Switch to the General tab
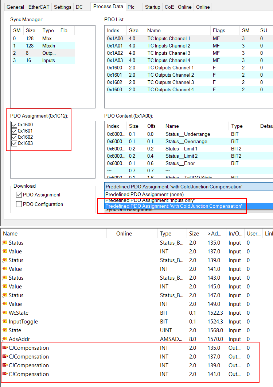This screenshot has height=387, width=273. coord(15,7)
